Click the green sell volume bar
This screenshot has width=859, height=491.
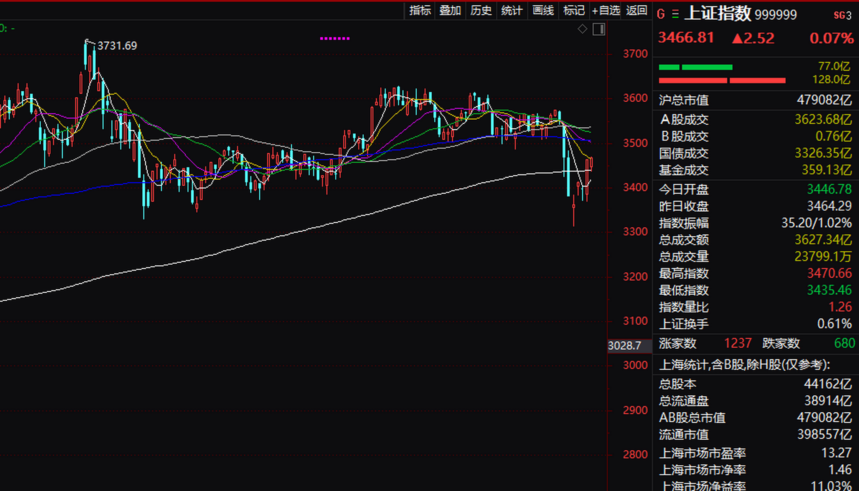(696, 68)
